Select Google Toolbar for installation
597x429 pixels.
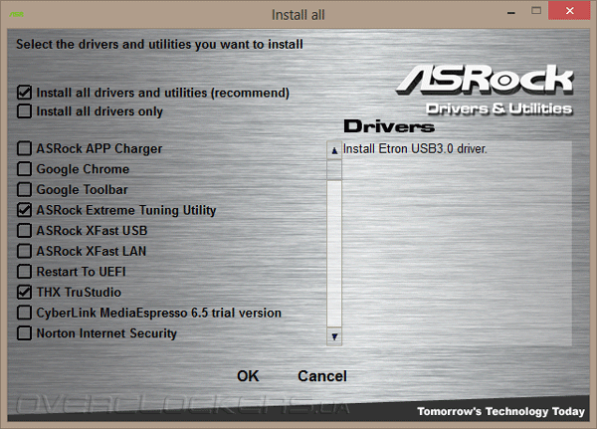[24, 189]
